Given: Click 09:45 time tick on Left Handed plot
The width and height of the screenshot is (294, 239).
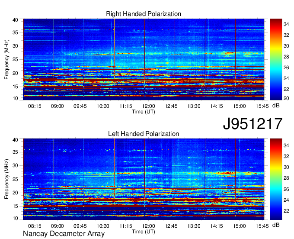Looking at the screenshot, I should click(x=80, y=226).
